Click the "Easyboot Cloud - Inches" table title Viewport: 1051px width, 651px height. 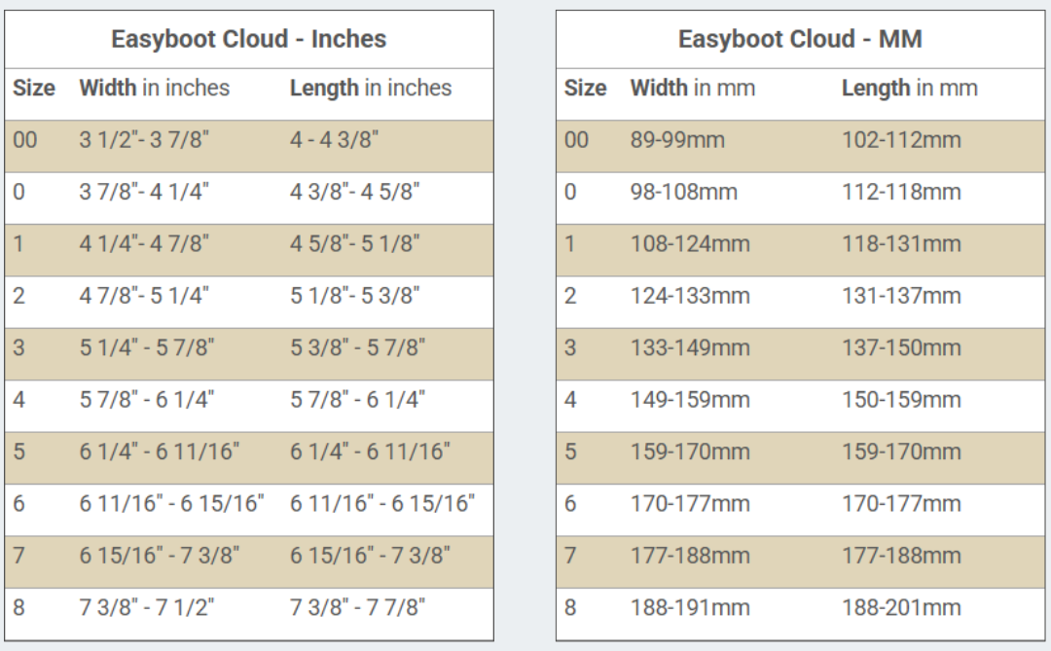click(x=248, y=40)
